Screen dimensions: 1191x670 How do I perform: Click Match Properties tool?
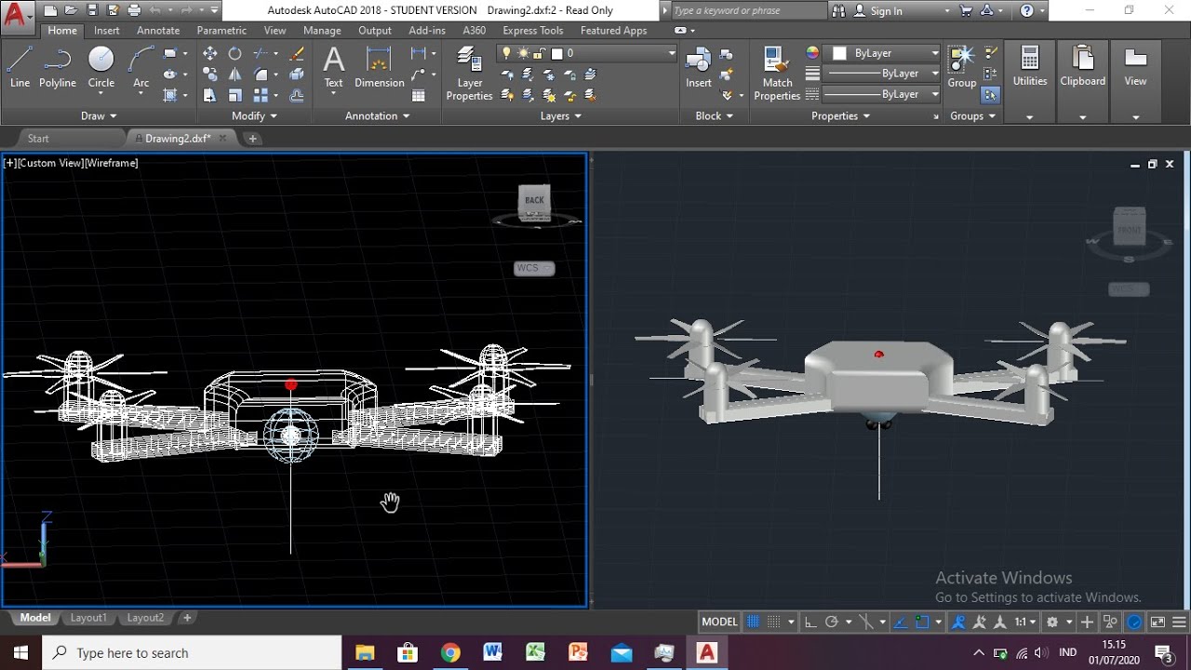(x=777, y=74)
